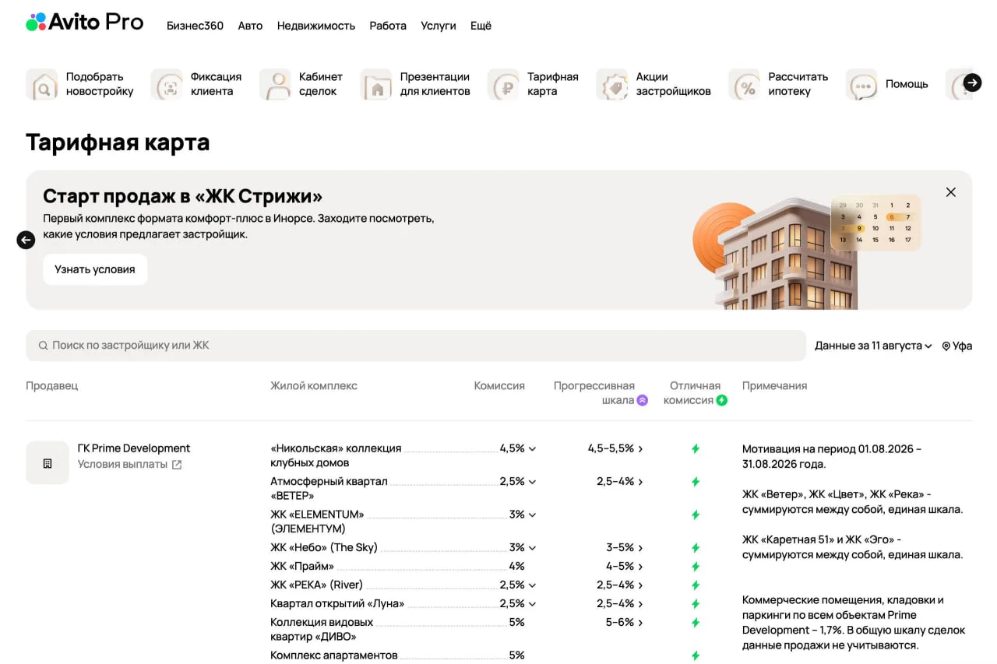Open the 2,5–4% progressive scale for ВЕТЕР
997x664 pixels.
(620, 481)
